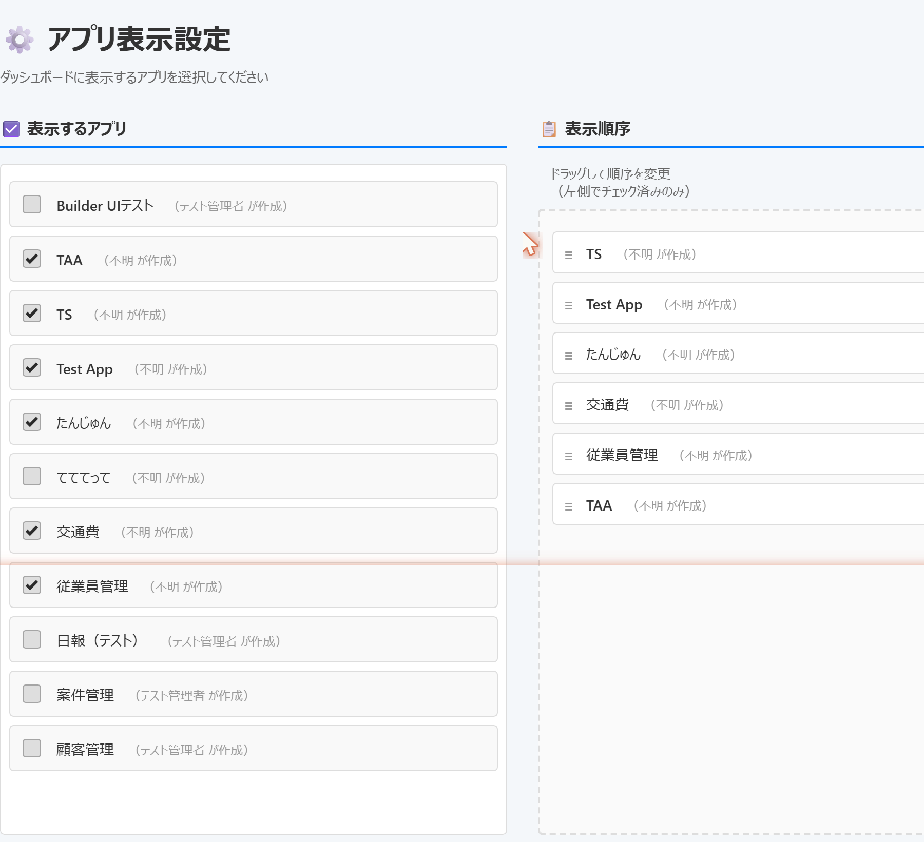
Task: Click （テスト管理者 が作成） next to 顧客管理
Action: 191,750
